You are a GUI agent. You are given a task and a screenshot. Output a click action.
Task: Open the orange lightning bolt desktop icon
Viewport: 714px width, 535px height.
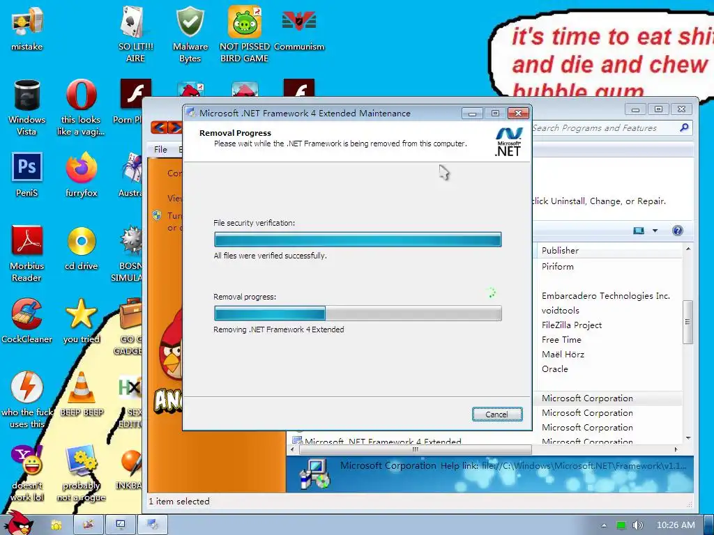pos(27,400)
